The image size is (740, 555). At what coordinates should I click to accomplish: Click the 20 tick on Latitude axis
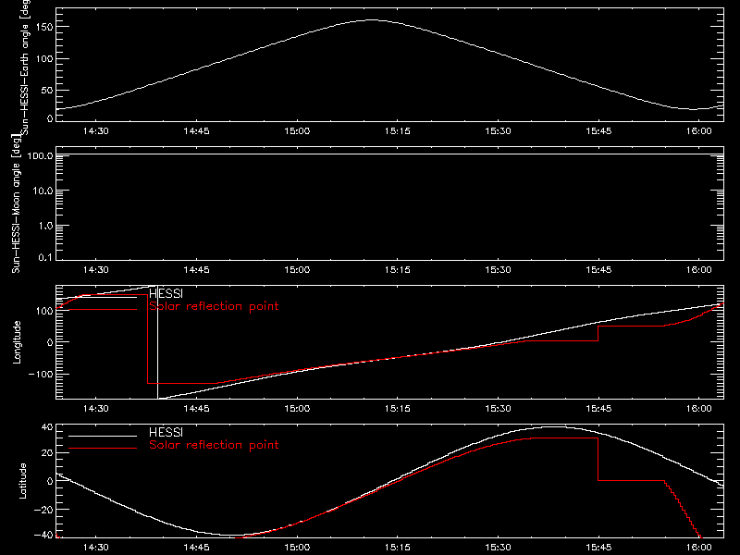(x=47, y=453)
